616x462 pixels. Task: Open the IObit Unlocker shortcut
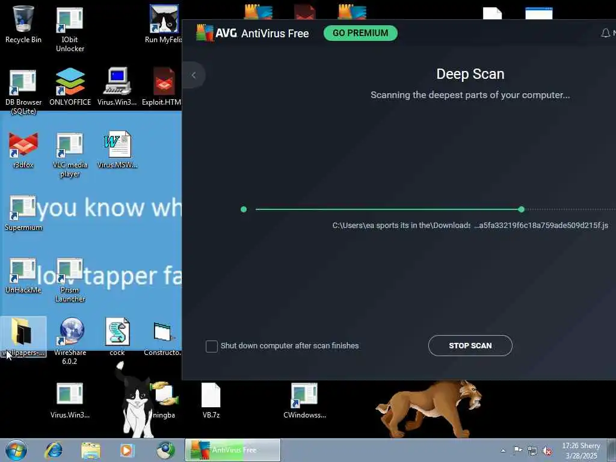point(70,29)
